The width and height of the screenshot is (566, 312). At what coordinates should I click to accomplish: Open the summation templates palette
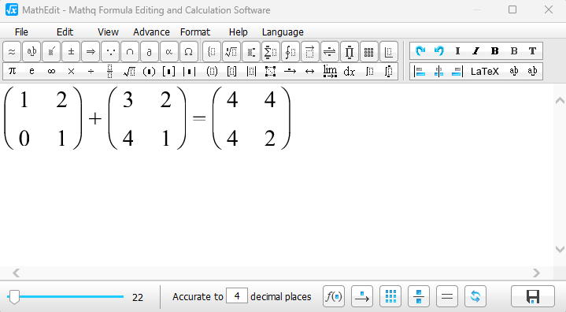(x=270, y=52)
